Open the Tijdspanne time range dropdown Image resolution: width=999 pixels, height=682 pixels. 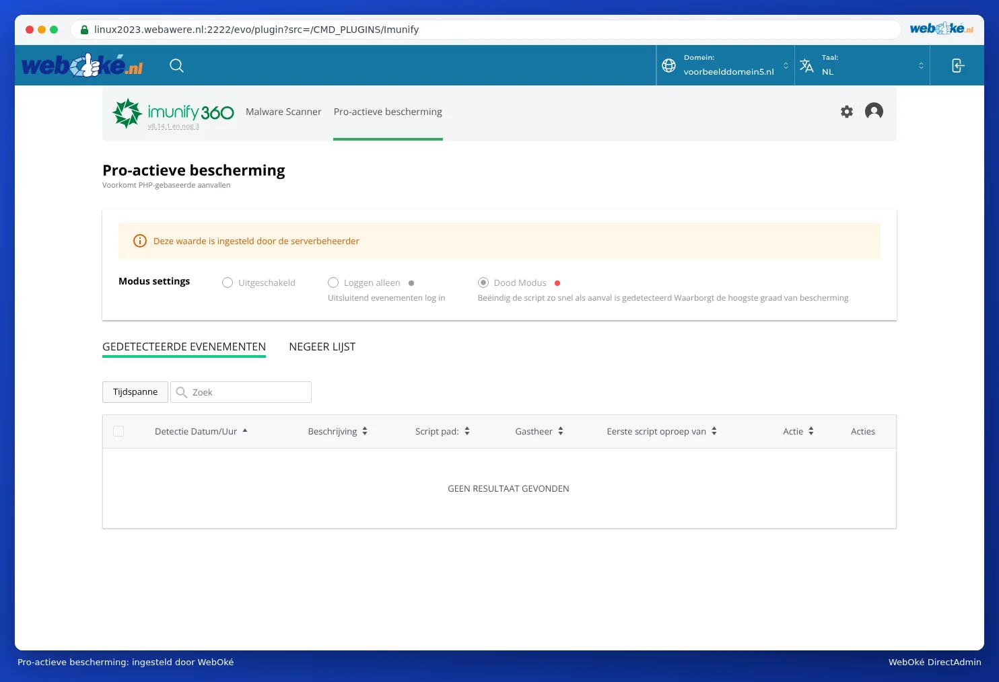click(135, 392)
